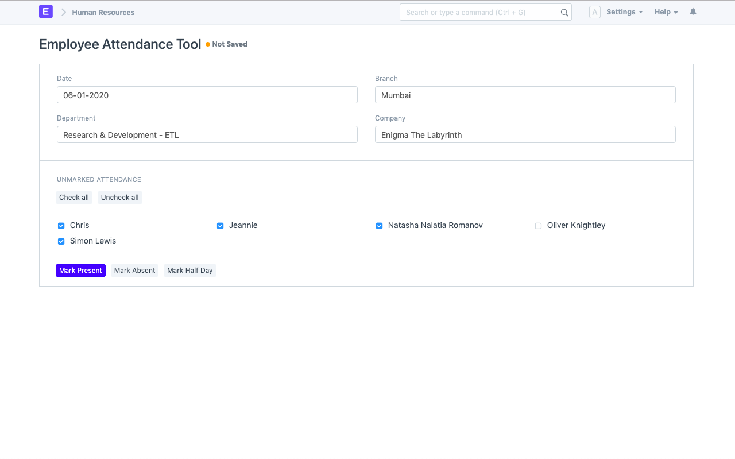Click the Department field label
Viewport: 735px width, 459px height.
pos(76,118)
